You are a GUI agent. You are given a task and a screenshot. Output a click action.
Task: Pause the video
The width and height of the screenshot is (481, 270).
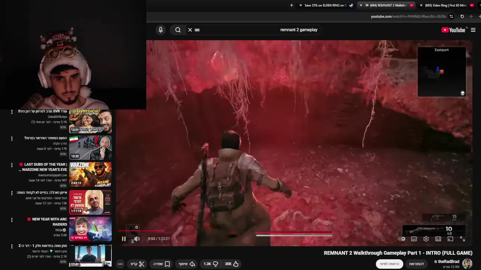coord(124,239)
